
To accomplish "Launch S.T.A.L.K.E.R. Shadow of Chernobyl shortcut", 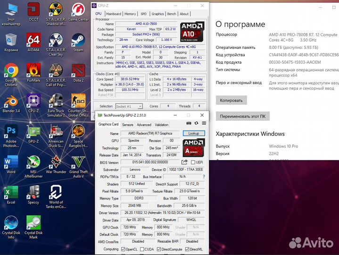I will pos(56,14).
